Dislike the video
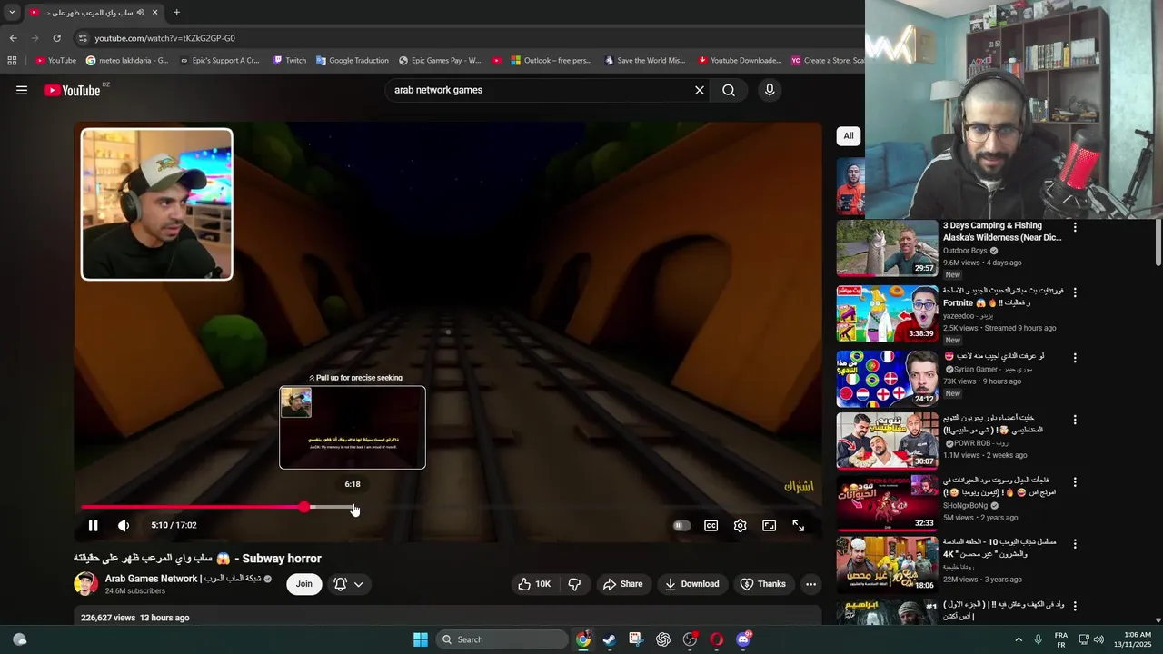The width and height of the screenshot is (1163, 654). pos(574,584)
